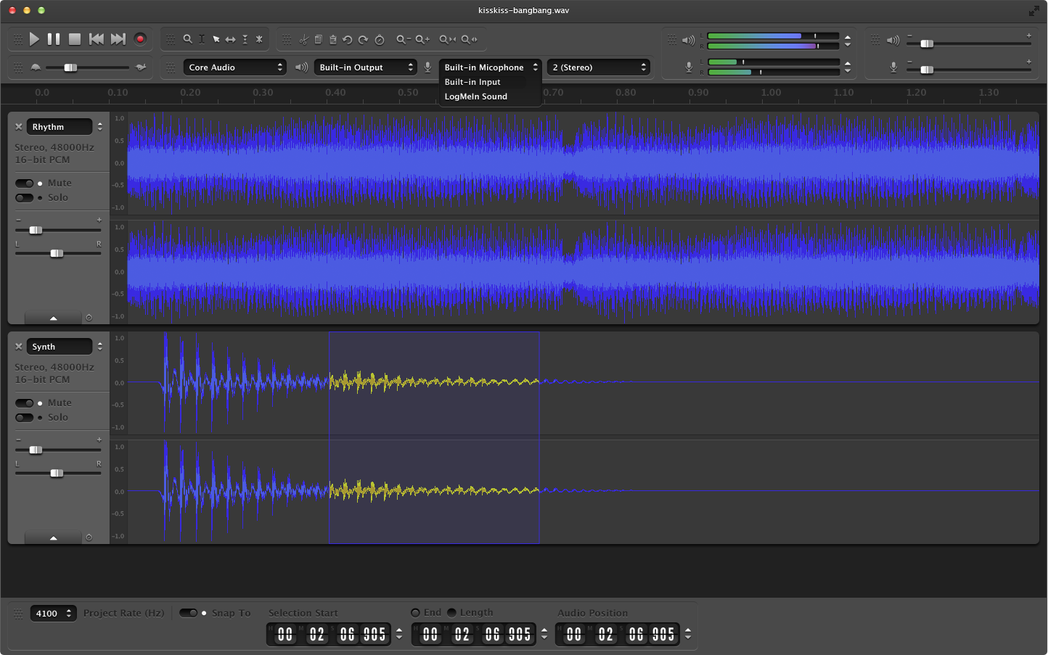Open playback meter options arrows
This screenshot has width=1048, height=655.
[848, 41]
